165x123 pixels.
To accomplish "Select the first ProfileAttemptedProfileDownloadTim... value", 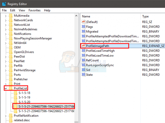I will [112, 36].
